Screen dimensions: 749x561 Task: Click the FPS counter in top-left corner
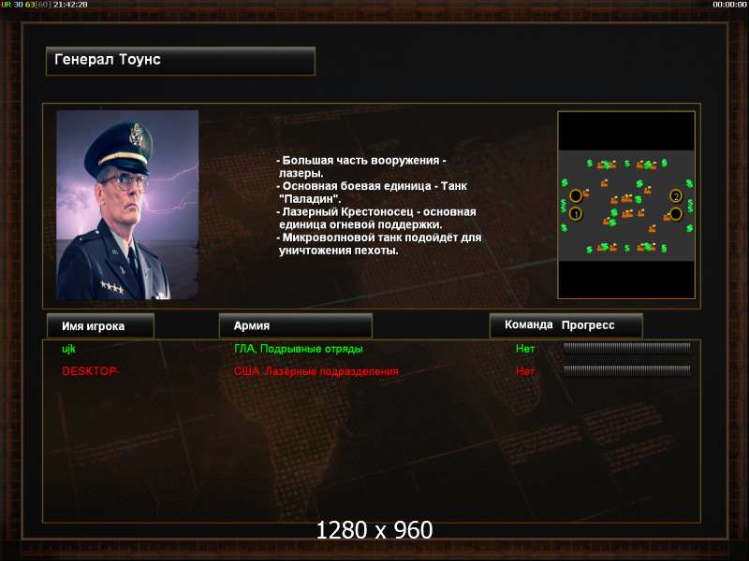click(44, 5)
